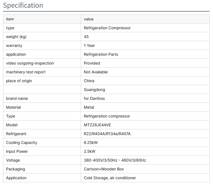
Task: Click the '1 Year' warranty value
Action: pyautogui.click(x=89, y=45)
